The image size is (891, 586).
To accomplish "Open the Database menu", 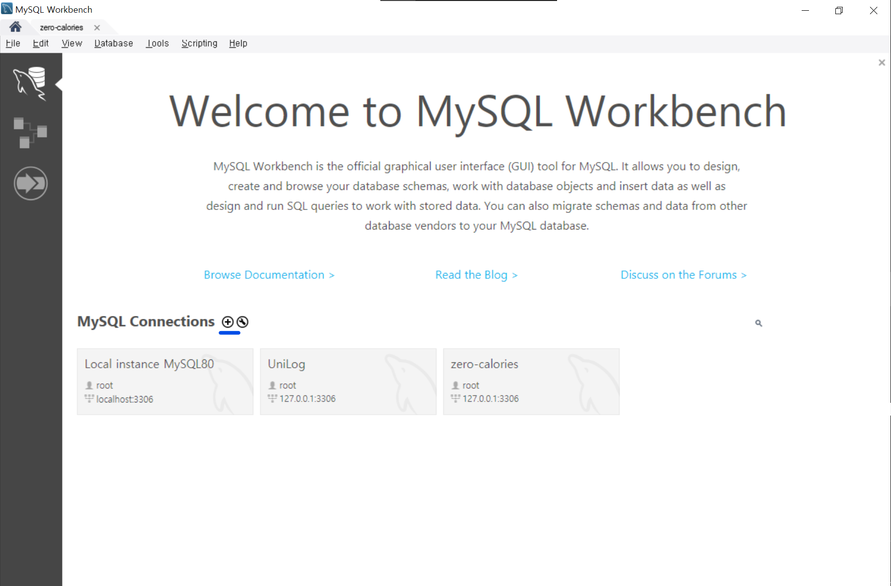I will tap(114, 43).
